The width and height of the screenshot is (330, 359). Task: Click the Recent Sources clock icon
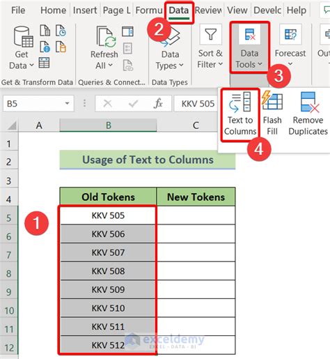click(x=61, y=31)
